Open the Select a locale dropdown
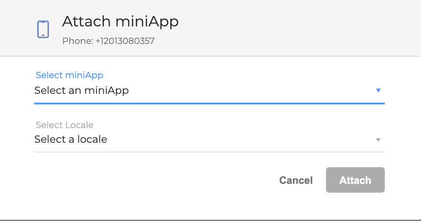421x221 pixels. pyautogui.click(x=210, y=139)
